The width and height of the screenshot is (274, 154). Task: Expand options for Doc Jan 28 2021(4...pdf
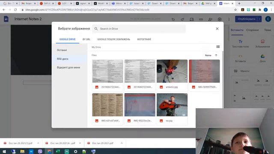[80, 143]
